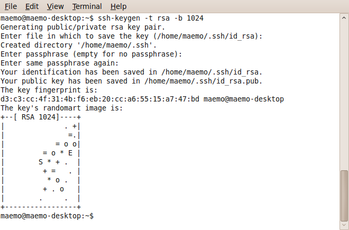This screenshot has height=230, width=349.
Task: Open the Terminal menu
Action: 87,6
